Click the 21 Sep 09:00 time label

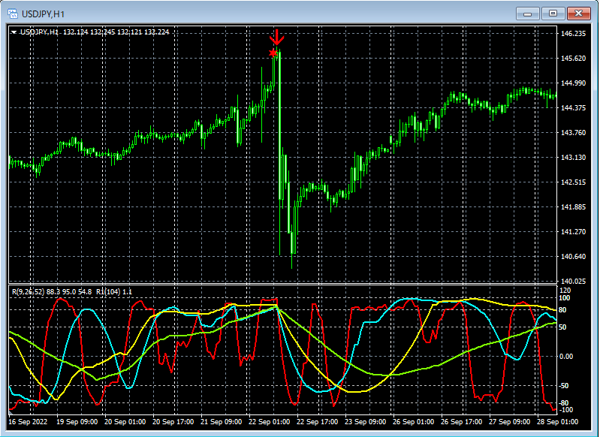[x=222, y=422]
